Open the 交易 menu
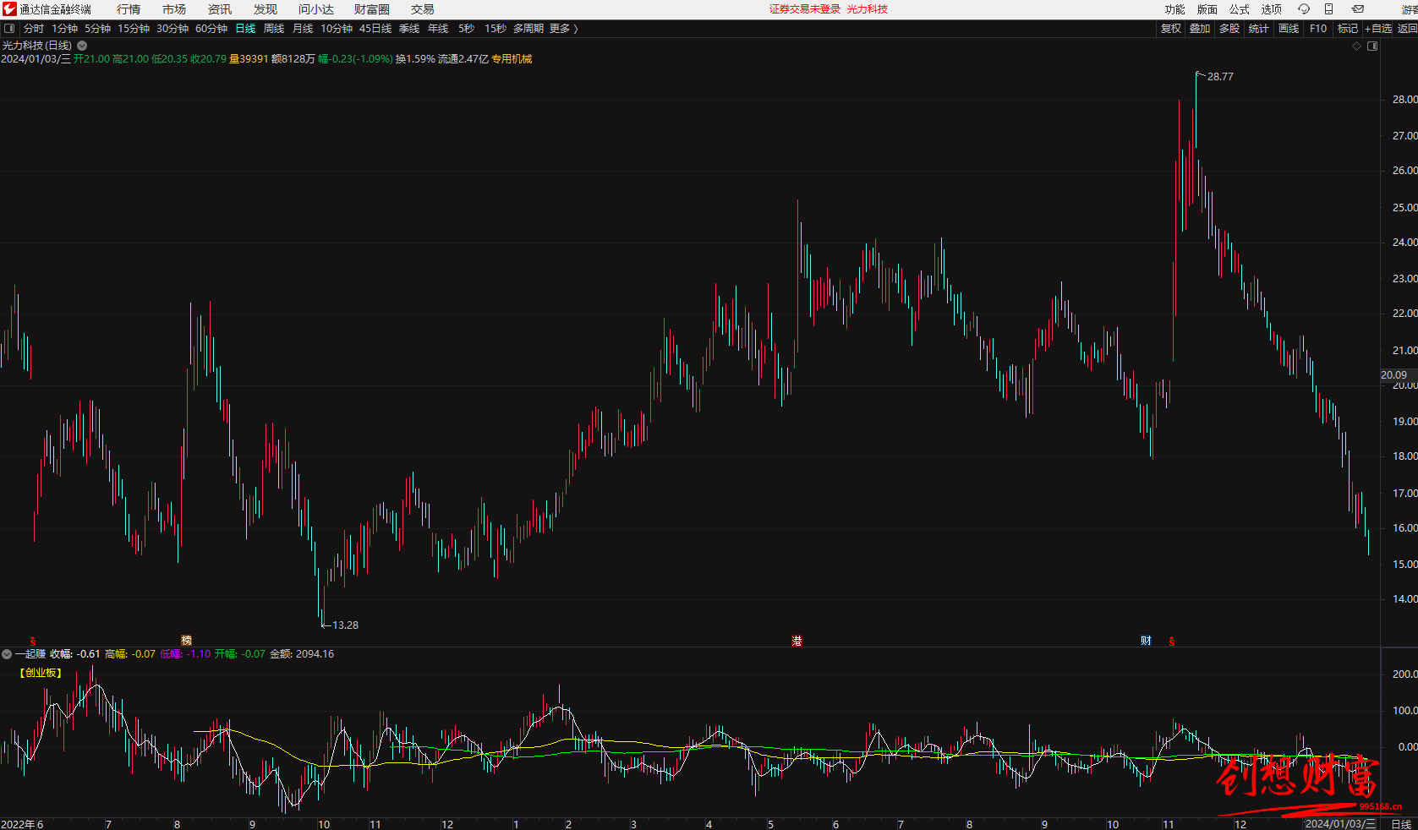 point(423,9)
